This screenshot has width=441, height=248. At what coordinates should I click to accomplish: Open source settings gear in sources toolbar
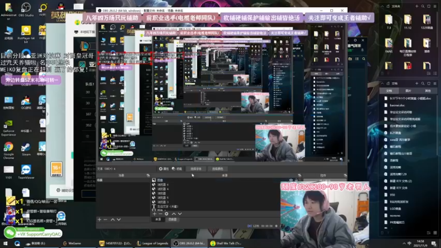point(166,214)
